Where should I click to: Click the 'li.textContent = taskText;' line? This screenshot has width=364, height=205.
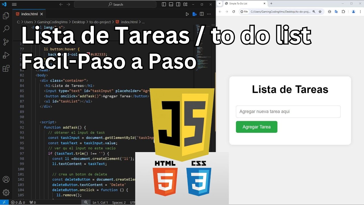click(79, 164)
